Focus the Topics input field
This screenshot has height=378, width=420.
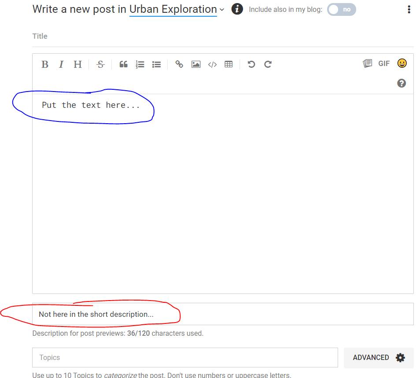click(185, 357)
